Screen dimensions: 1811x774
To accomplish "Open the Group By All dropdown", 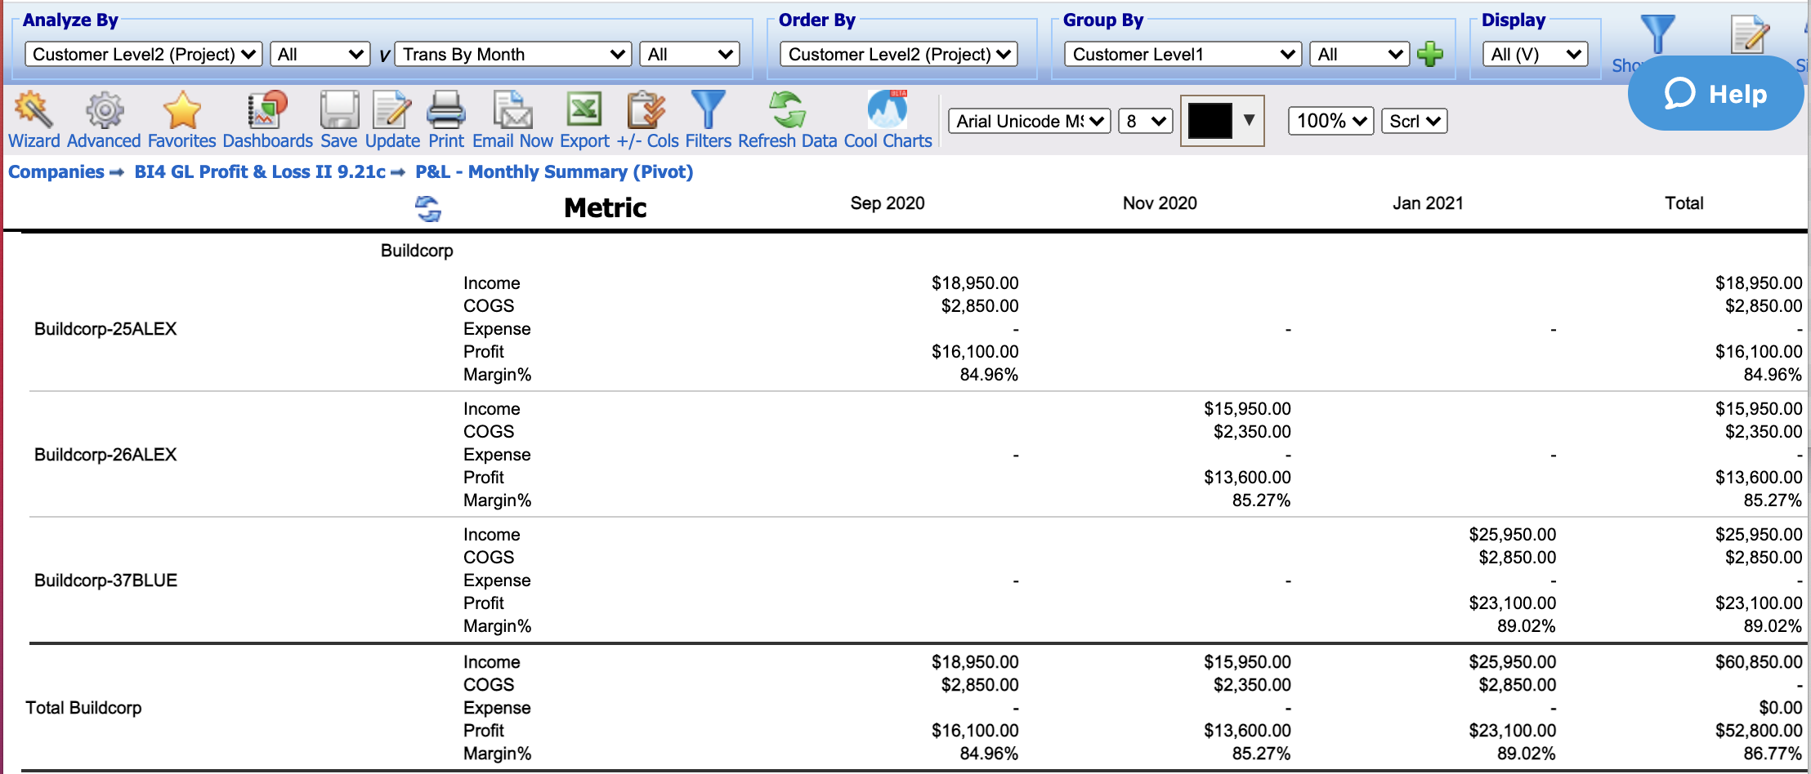I will [1360, 55].
